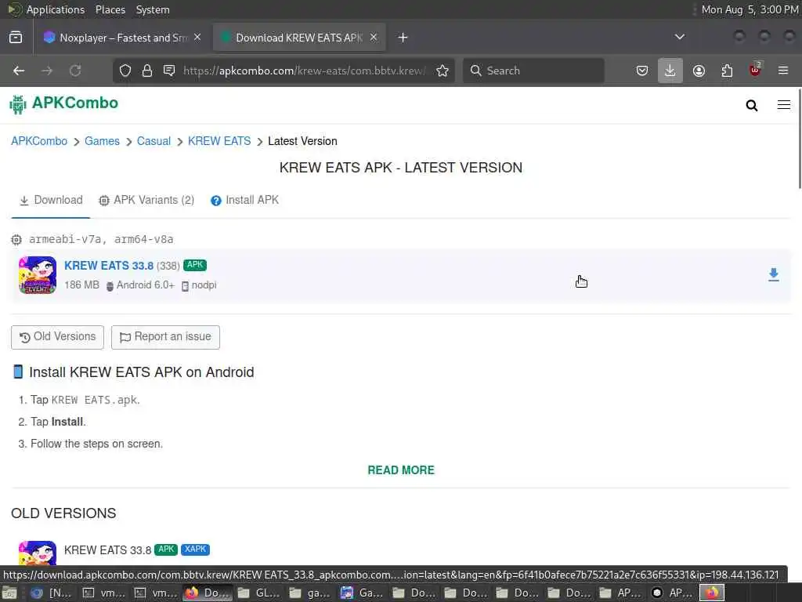Expand instructions with READ MORE
The width and height of the screenshot is (802, 602).
(401, 470)
